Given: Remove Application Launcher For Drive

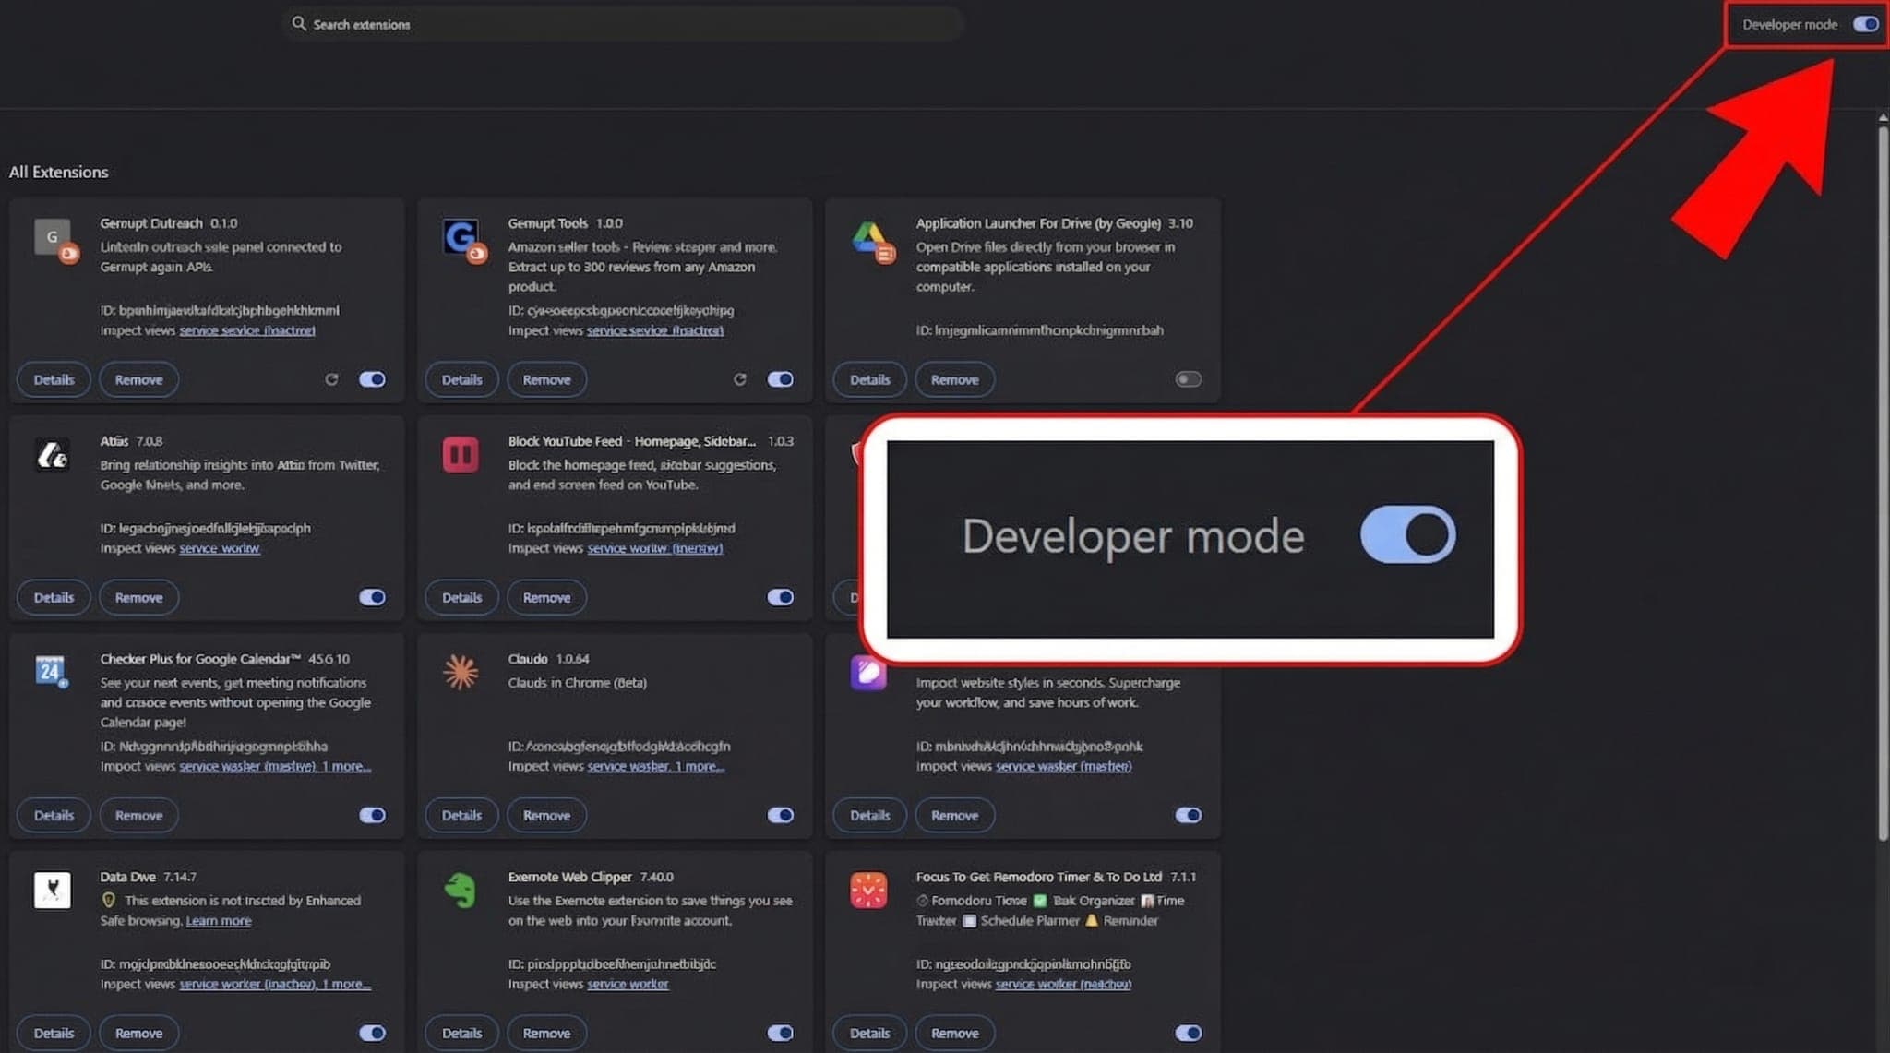Looking at the screenshot, I should [954, 379].
